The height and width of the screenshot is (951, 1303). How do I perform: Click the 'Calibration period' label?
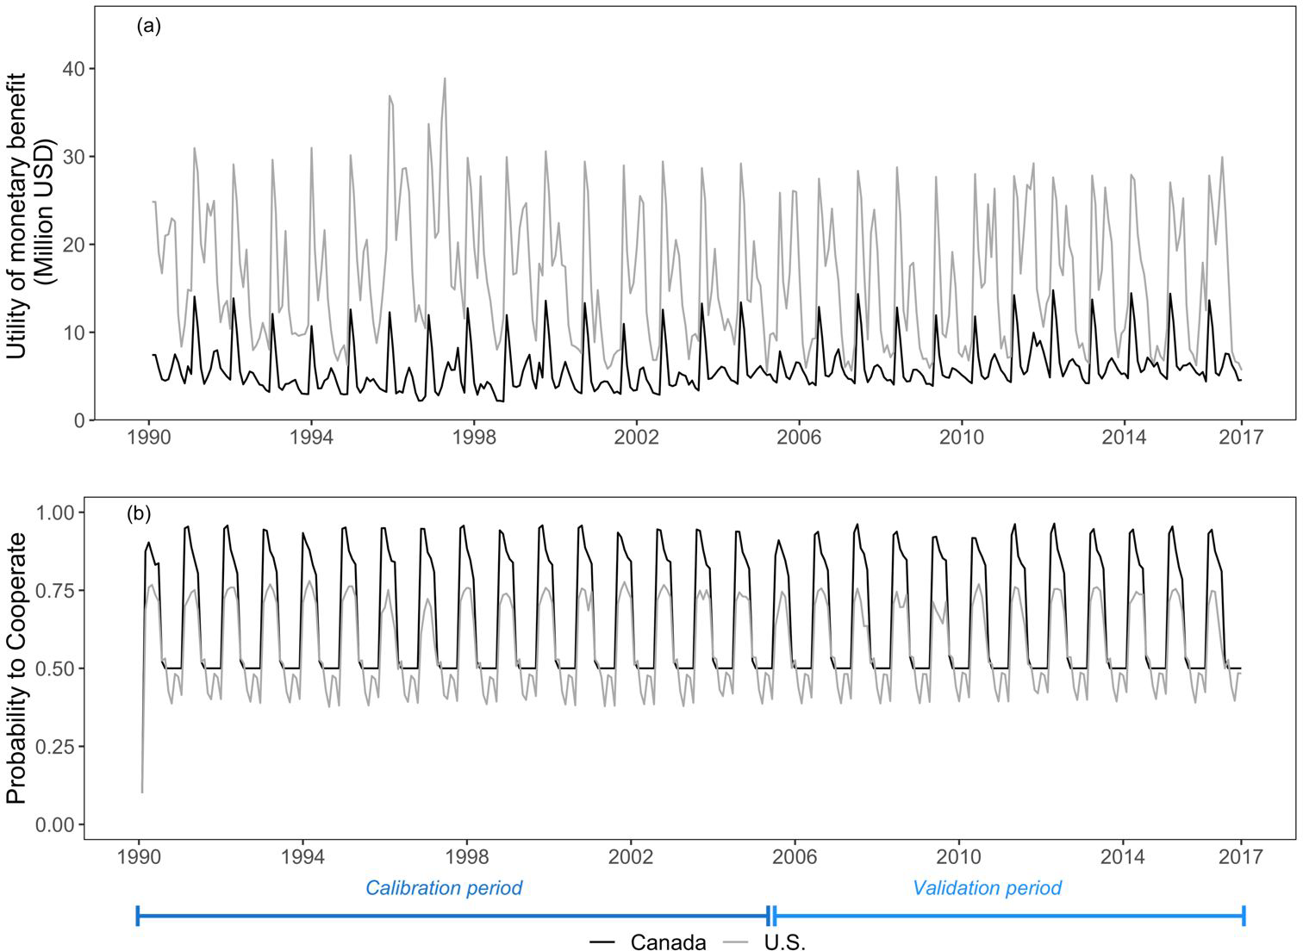click(x=444, y=887)
